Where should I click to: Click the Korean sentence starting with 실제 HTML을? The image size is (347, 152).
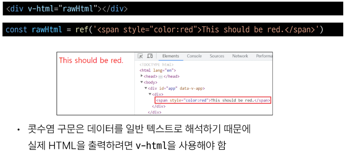coord(127,145)
